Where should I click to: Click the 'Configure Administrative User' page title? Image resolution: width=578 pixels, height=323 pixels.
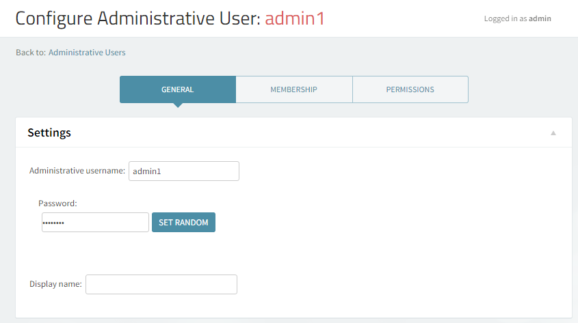(x=137, y=18)
